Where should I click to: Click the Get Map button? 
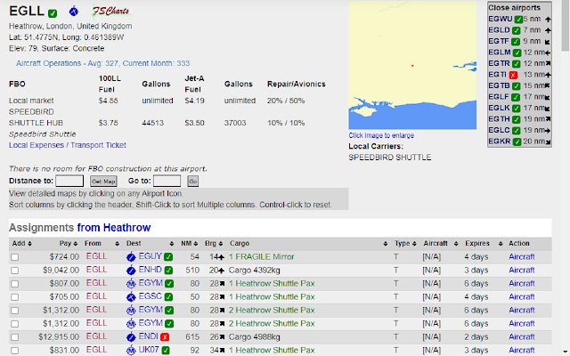(103, 181)
